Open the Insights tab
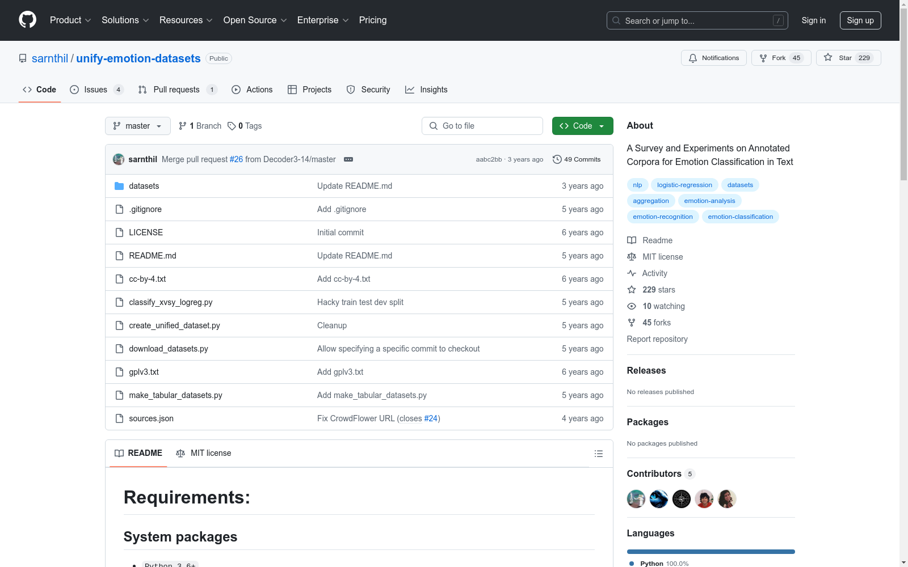908x567 pixels. (x=426, y=90)
